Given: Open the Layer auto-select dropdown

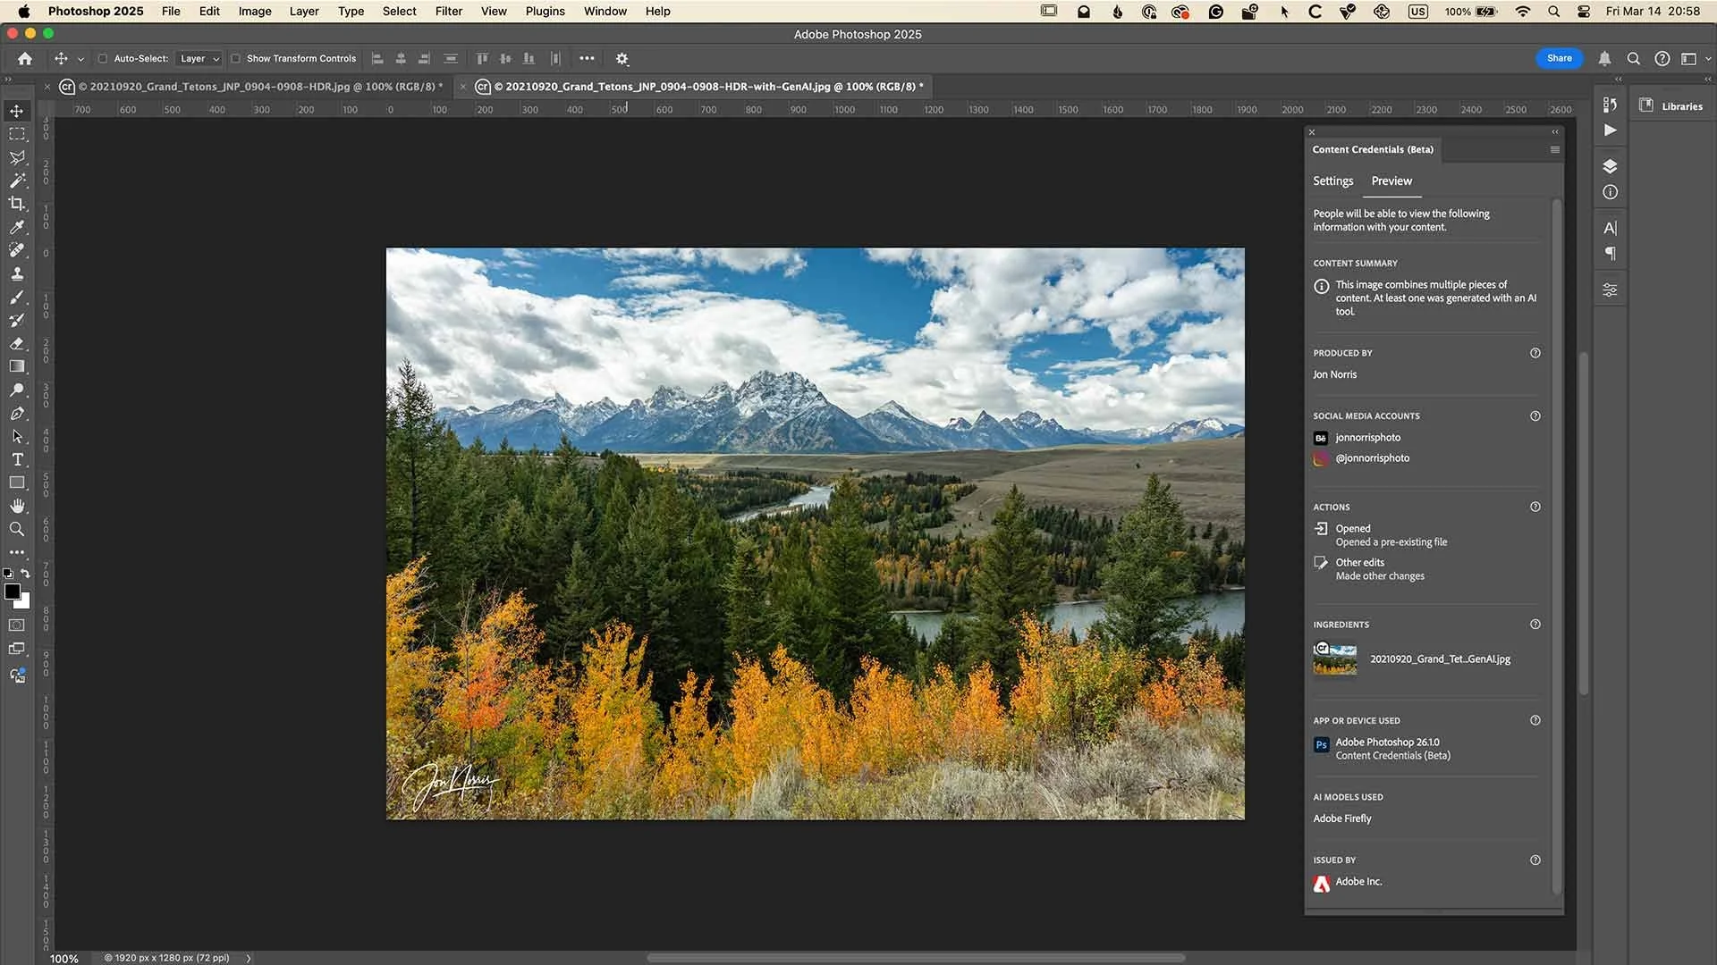Looking at the screenshot, I should click(x=199, y=59).
